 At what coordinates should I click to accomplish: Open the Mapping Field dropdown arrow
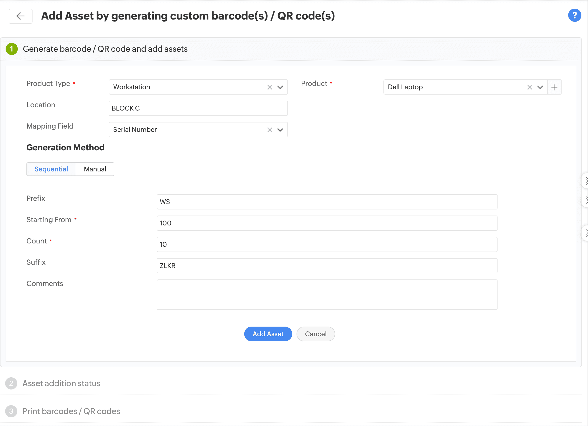tap(280, 130)
